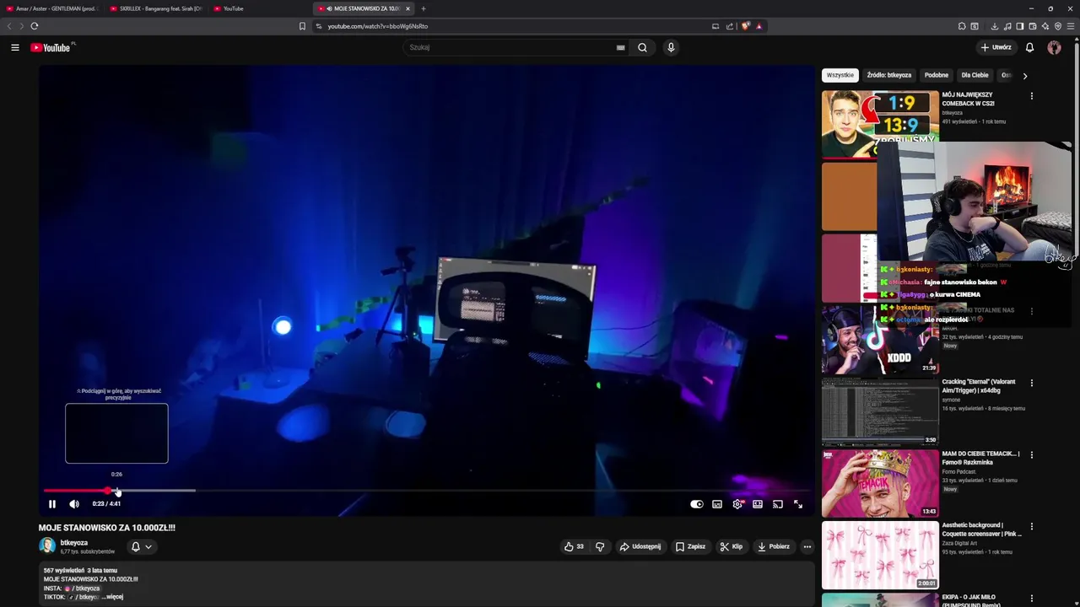Open subscription notification bell dropdown

pyautogui.click(x=141, y=546)
